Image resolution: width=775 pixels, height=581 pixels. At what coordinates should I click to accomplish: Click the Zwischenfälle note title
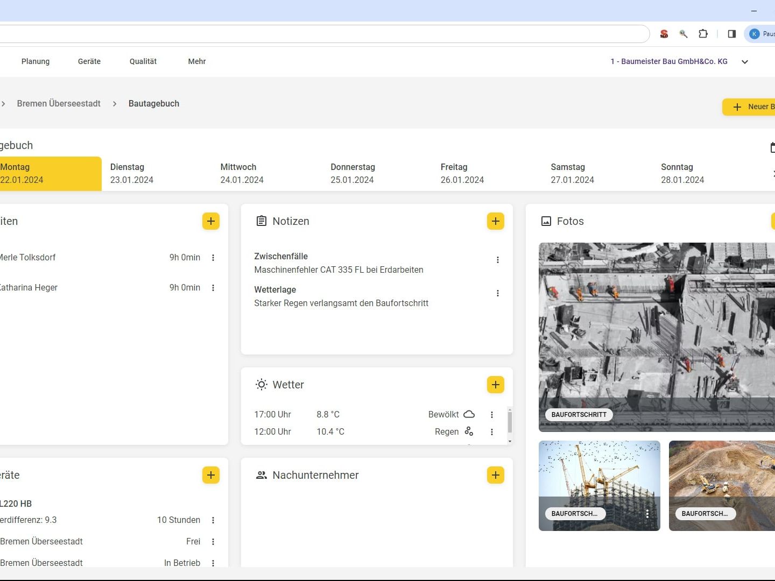click(281, 257)
